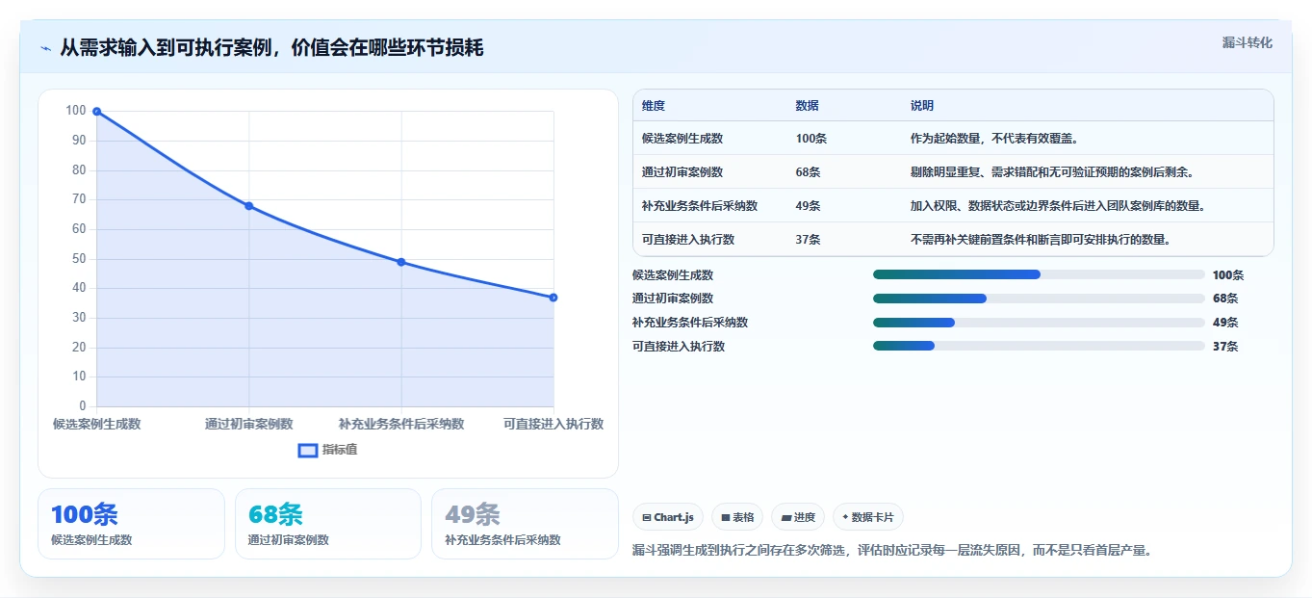Click x-axis label 补充业务条件后采纳数
This screenshot has width=1312, height=598.
(401, 424)
